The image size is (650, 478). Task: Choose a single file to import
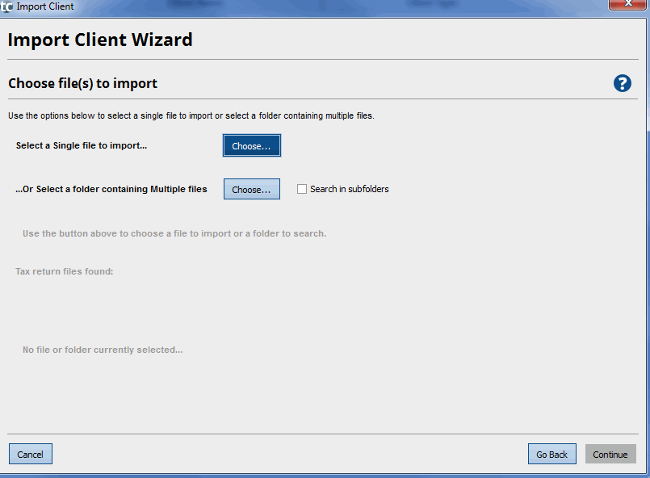(x=252, y=146)
